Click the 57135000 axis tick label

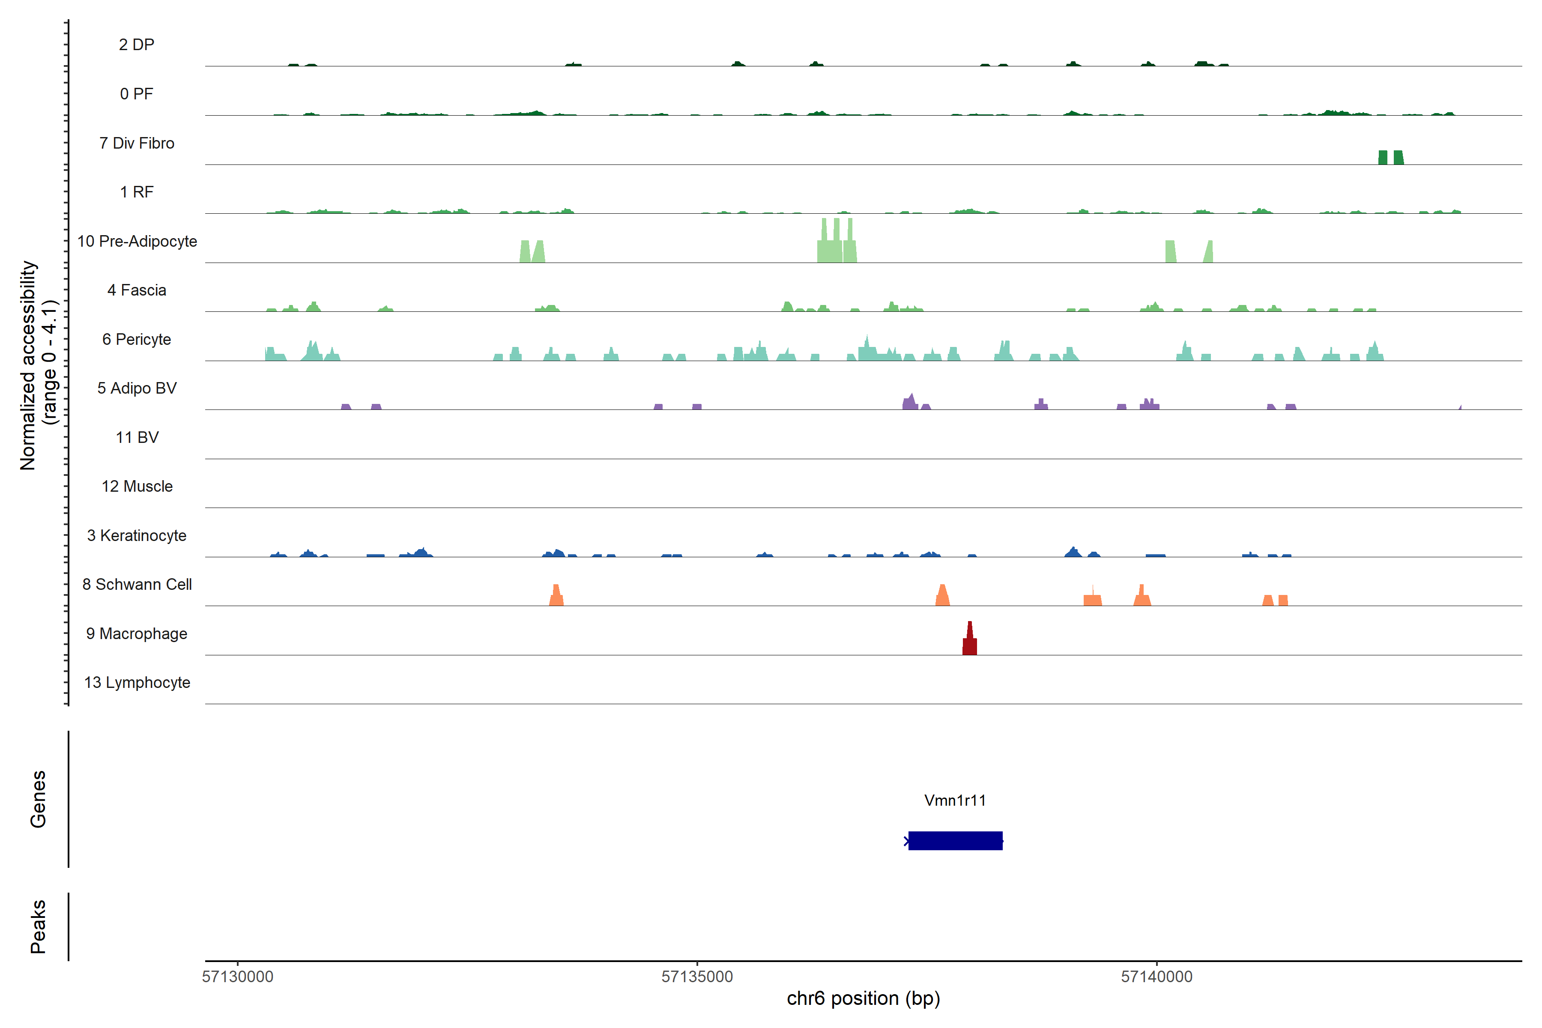pyautogui.click(x=697, y=976)
